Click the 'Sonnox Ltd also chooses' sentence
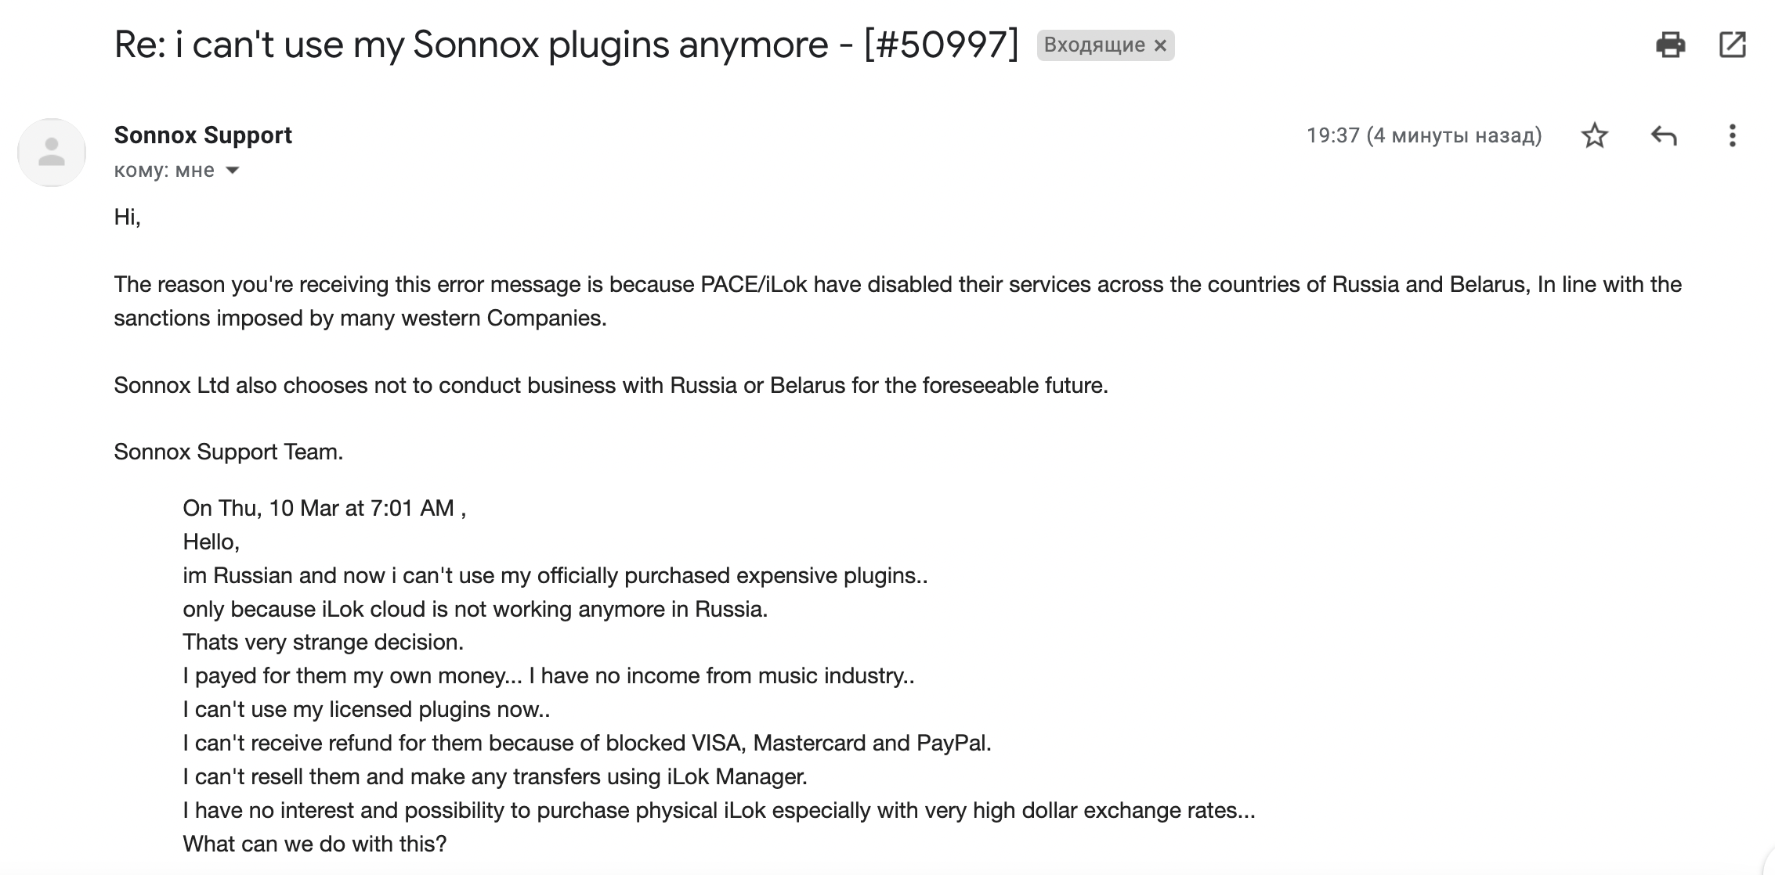Image resolution: width=1775 pixels, height=875 pixels. tap(610, 385)
